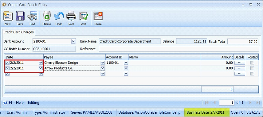Image resolution: width=263 pixels, height=117 pixels.
Task: Click the New toolbar icon
Action: [8, 16]
